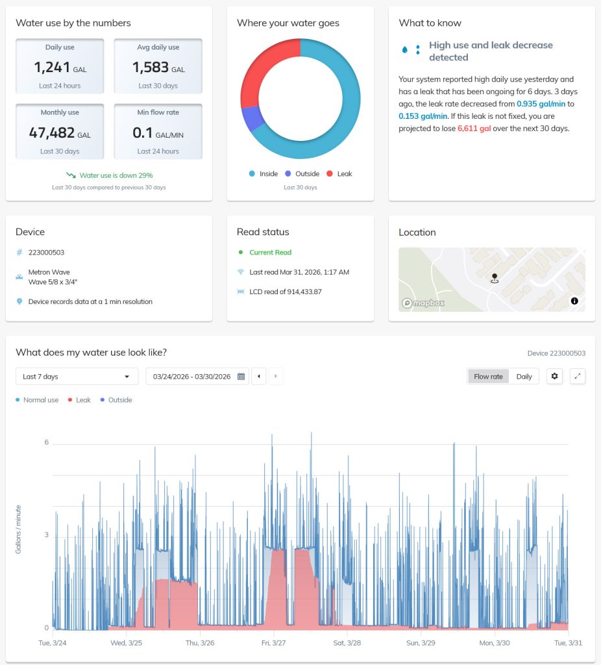
Task: Open the calendar icon in the date picker
Action: coord(241,376)
